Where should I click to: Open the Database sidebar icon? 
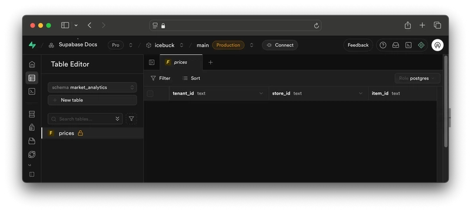(x=32, y=114)
